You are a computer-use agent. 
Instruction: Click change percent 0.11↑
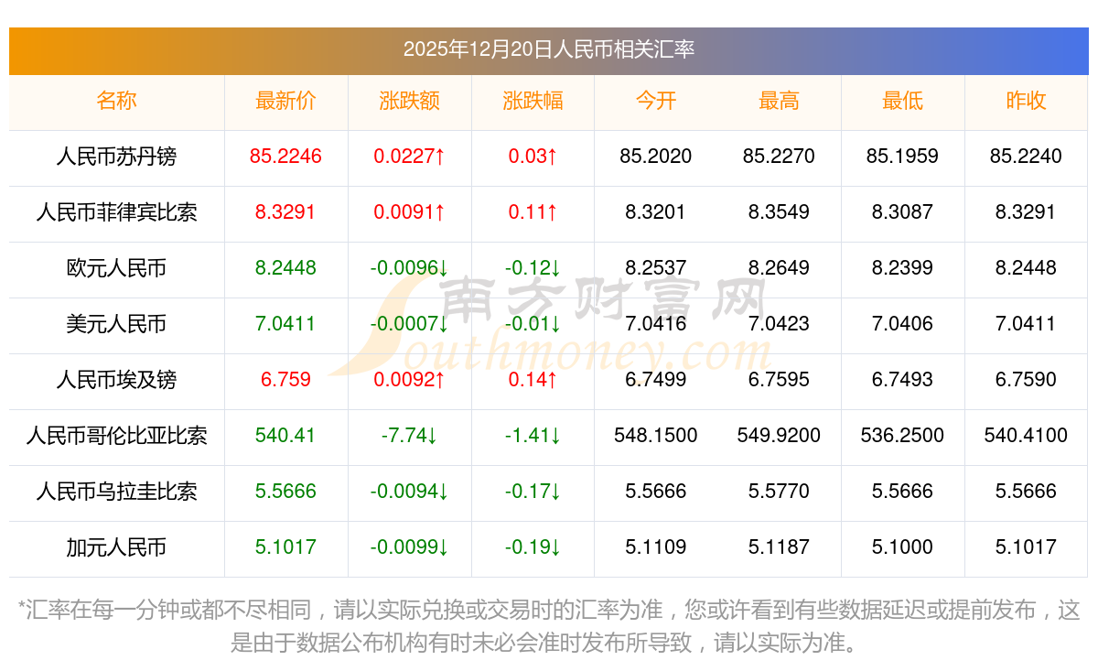click(533, 212)
